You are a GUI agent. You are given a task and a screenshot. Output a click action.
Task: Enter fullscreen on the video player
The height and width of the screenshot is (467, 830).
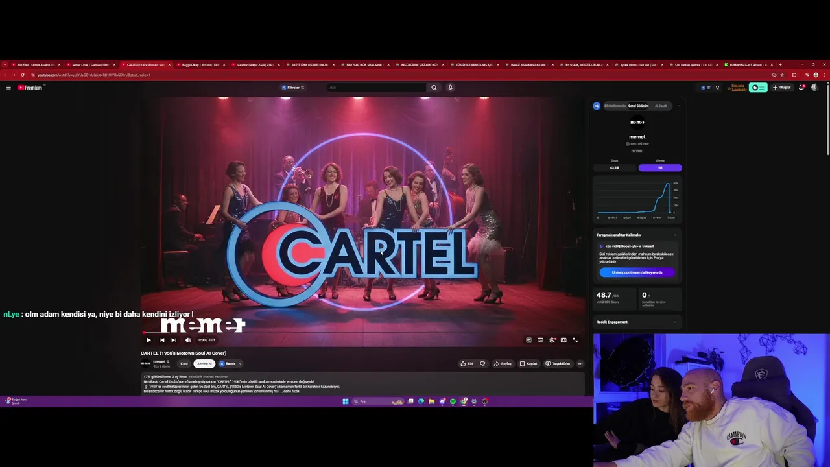click(x=575, y=340)
